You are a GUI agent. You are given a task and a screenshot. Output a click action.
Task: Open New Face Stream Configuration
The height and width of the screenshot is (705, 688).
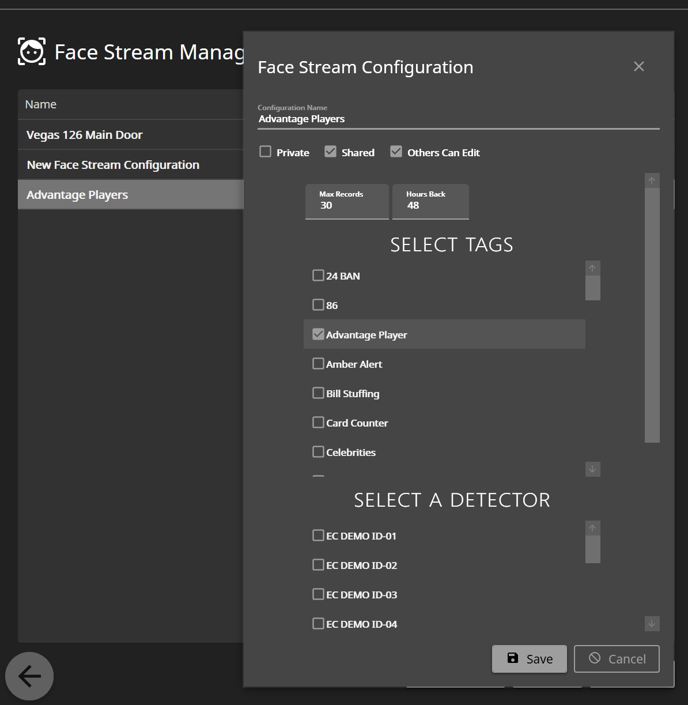coord(113,164)
